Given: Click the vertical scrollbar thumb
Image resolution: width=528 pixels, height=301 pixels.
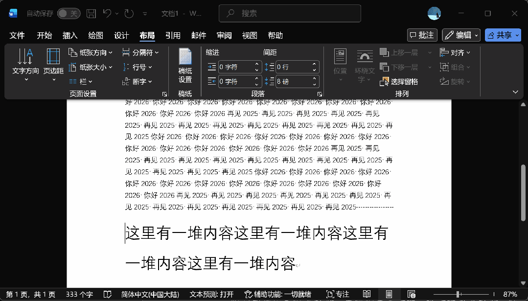Looking at the screenshot, I should click(523, 192).
